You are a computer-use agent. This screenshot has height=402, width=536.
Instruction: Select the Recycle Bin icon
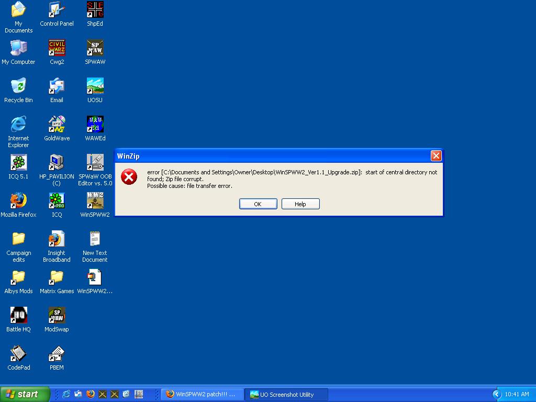tap(18, 86)
